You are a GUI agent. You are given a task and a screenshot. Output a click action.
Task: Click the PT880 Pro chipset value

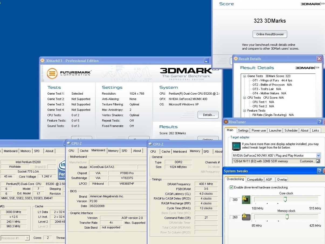(127, 173)
